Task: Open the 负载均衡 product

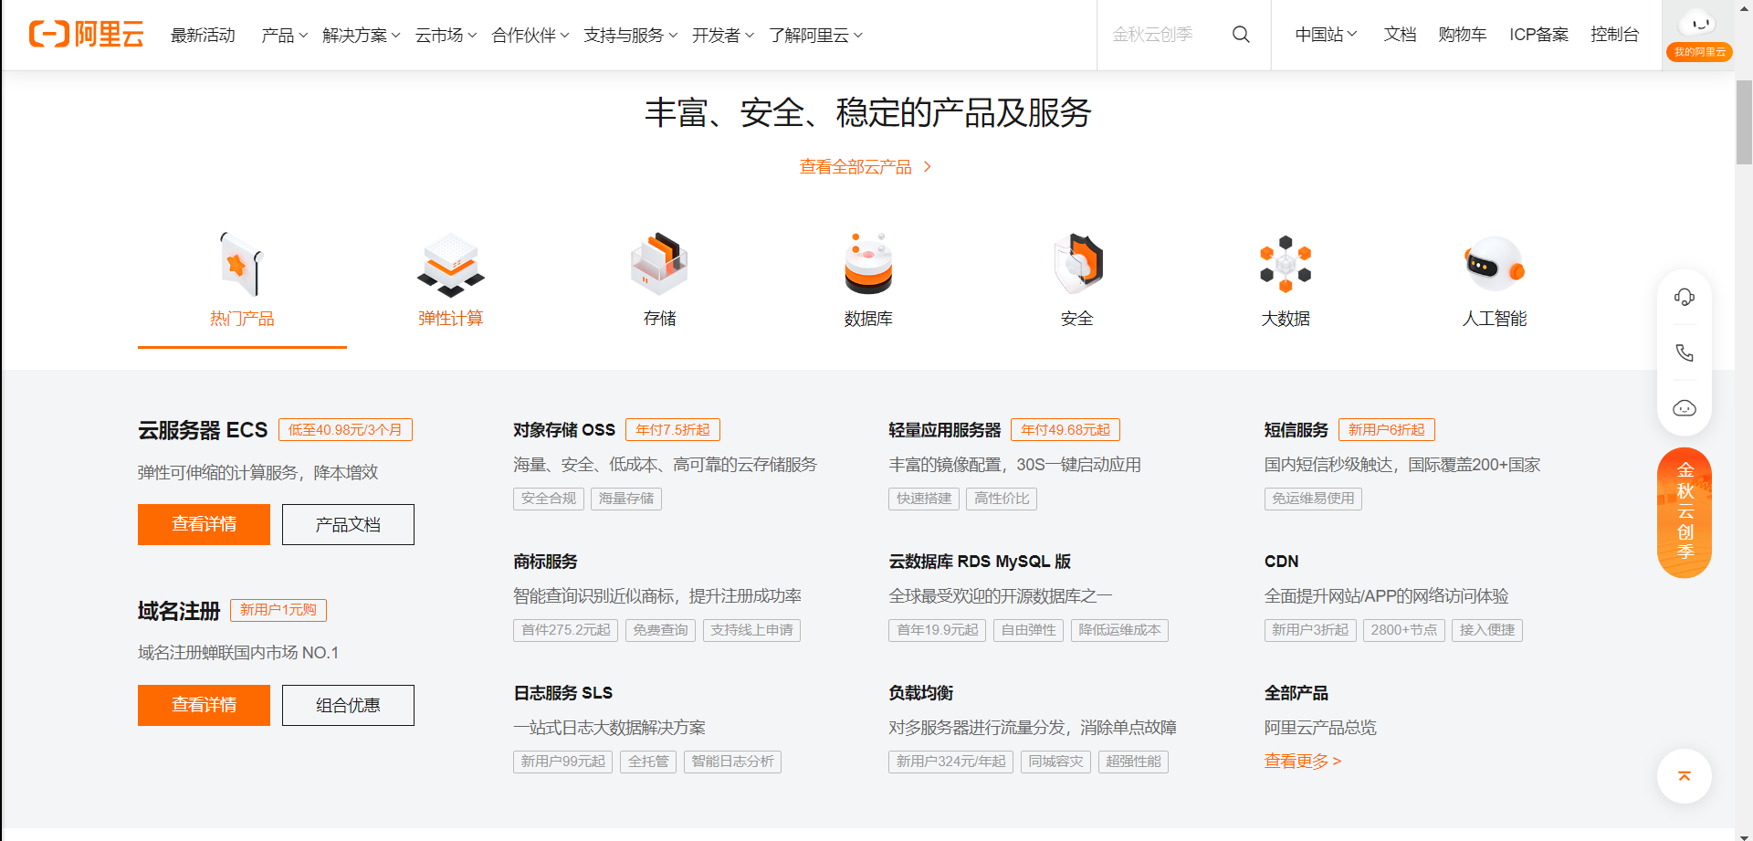Action: click(920, 693)
